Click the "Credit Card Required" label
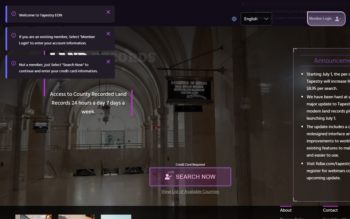Screen dimensions: 350x219 (x=190, y=165)
